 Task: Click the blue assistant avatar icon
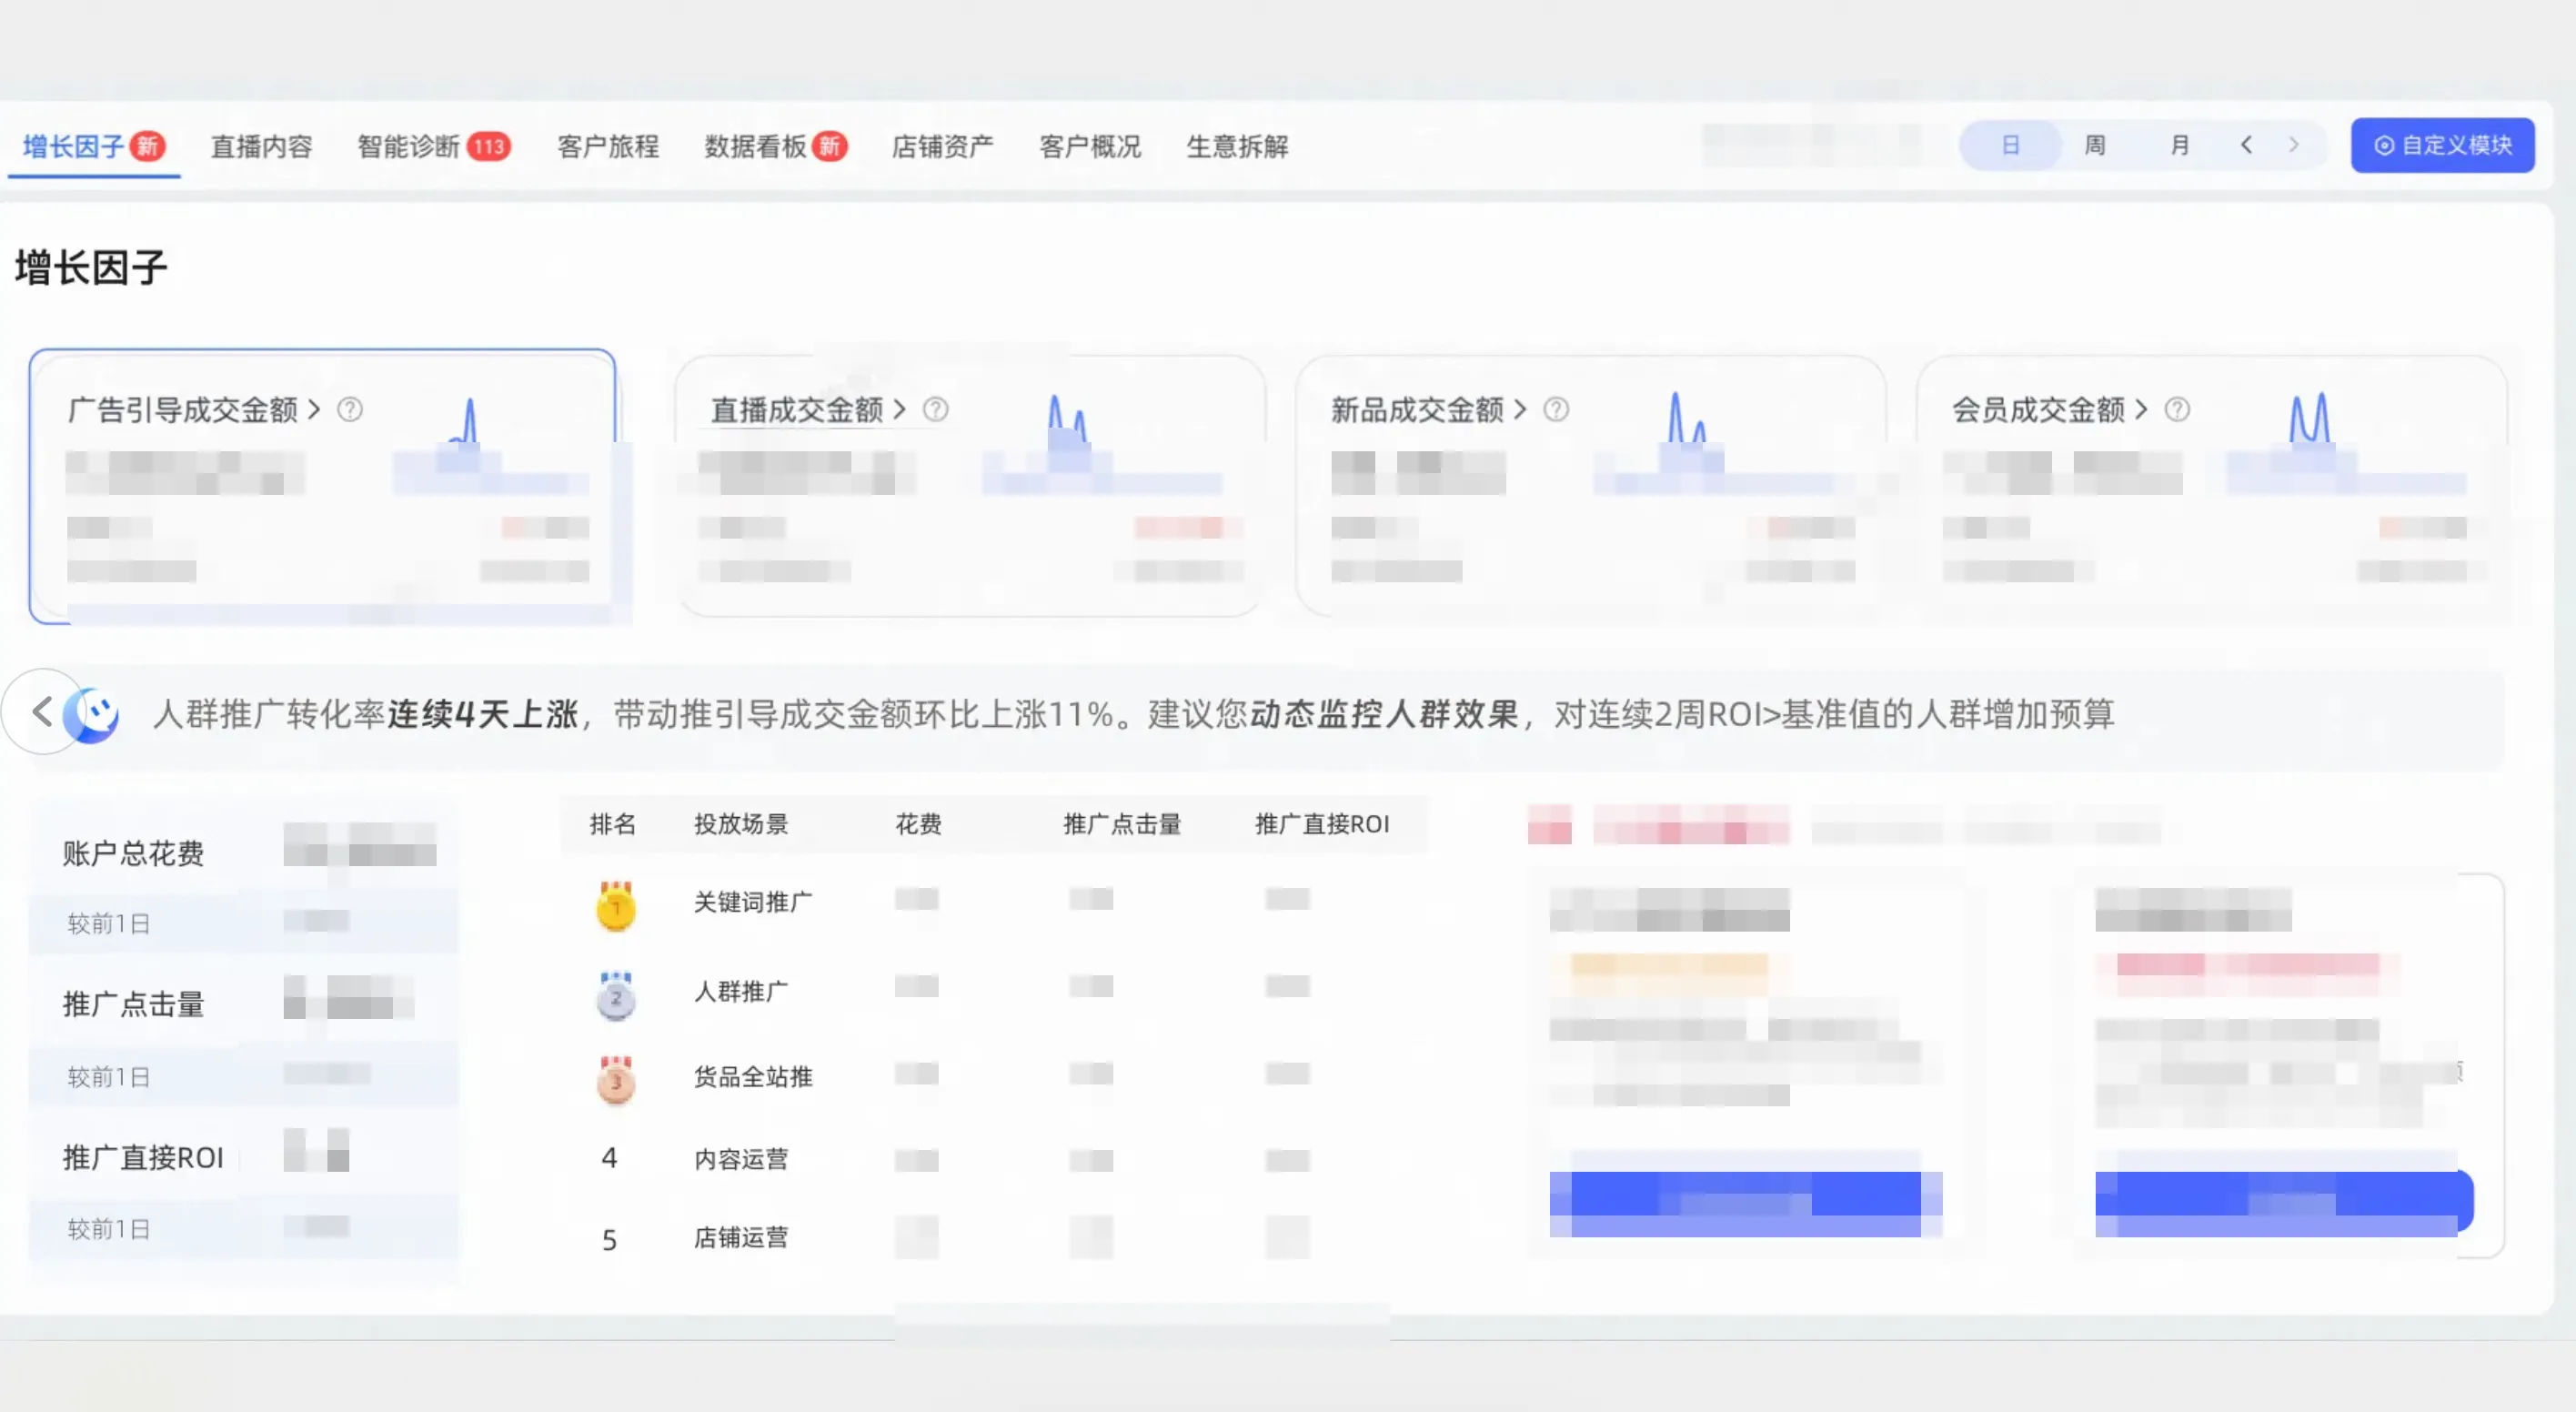click(91, 714)
